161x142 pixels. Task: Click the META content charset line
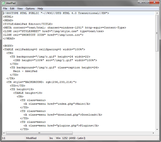(64, 28)
